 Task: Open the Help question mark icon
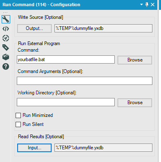[x=6, y=66]
